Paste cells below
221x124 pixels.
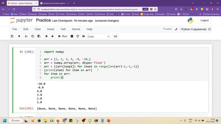[39, 36]
